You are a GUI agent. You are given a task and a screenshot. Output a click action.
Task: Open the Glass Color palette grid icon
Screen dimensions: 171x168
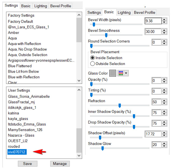121,73
